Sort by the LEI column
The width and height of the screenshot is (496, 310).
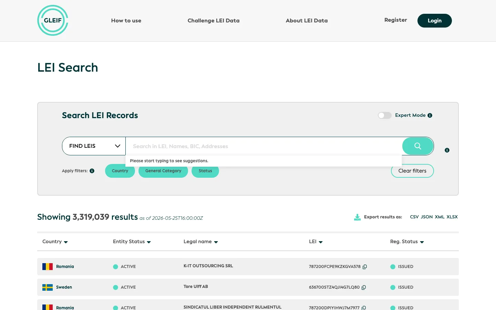coord(316,242)
